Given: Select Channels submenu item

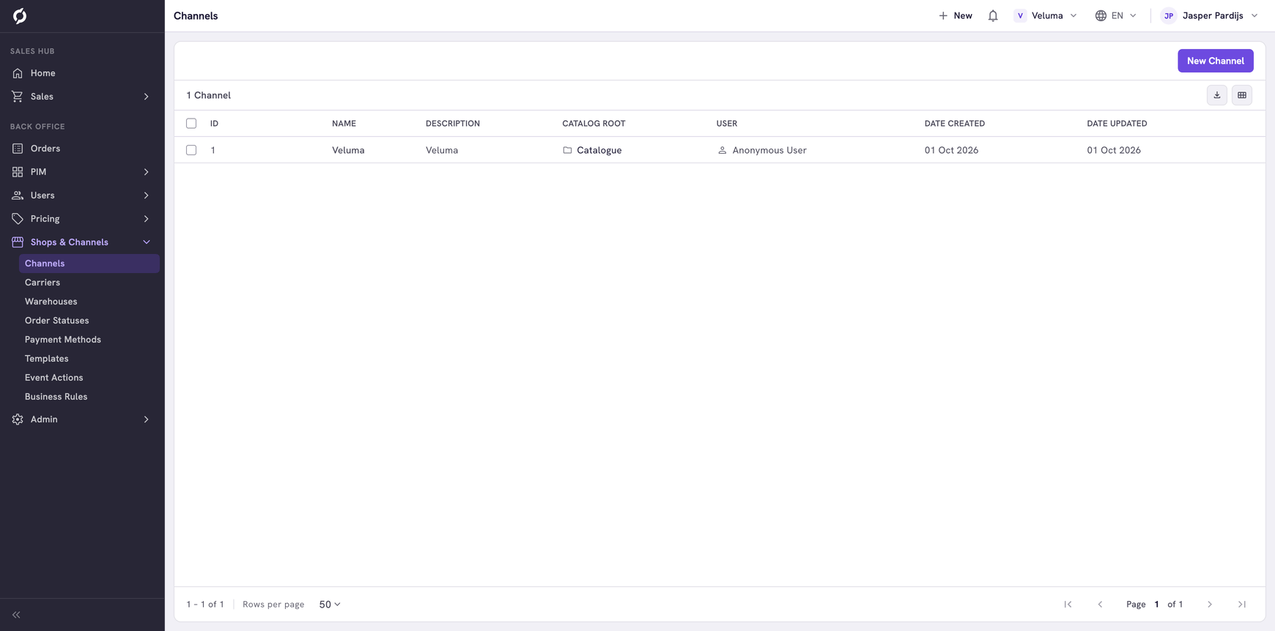Looking at the screenshot, I should [x=89, y=264].
